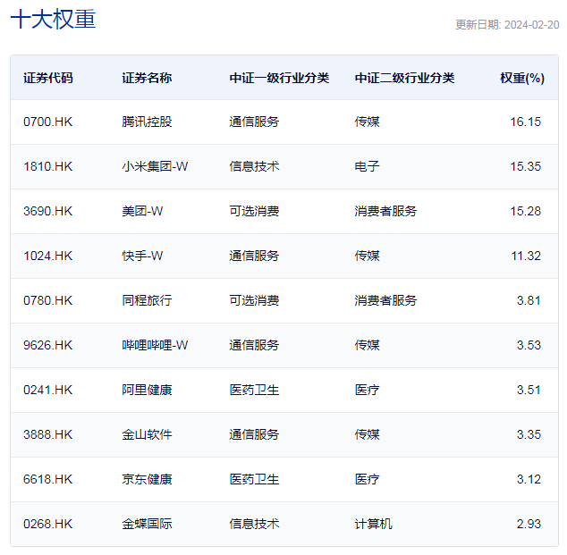Click the name 哔哩哔哩-W
This screenshot has height=555, width=567.
point(155,345)
